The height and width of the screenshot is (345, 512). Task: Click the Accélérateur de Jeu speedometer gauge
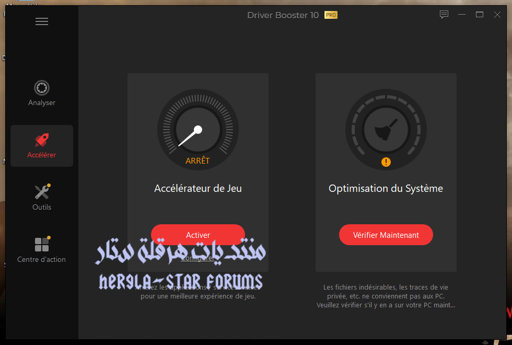point(198,130)
